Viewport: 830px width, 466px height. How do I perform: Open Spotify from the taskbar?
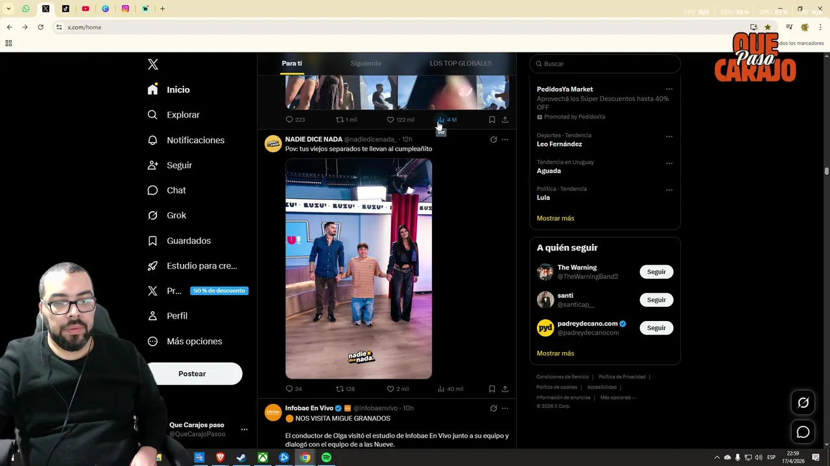[326, 458]
